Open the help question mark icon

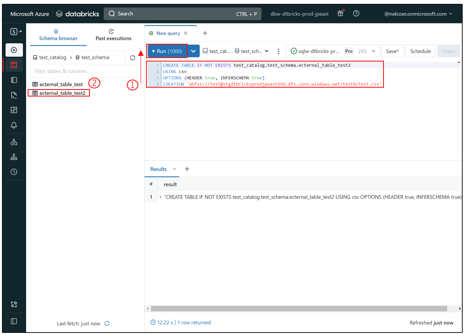click(356, 14)
